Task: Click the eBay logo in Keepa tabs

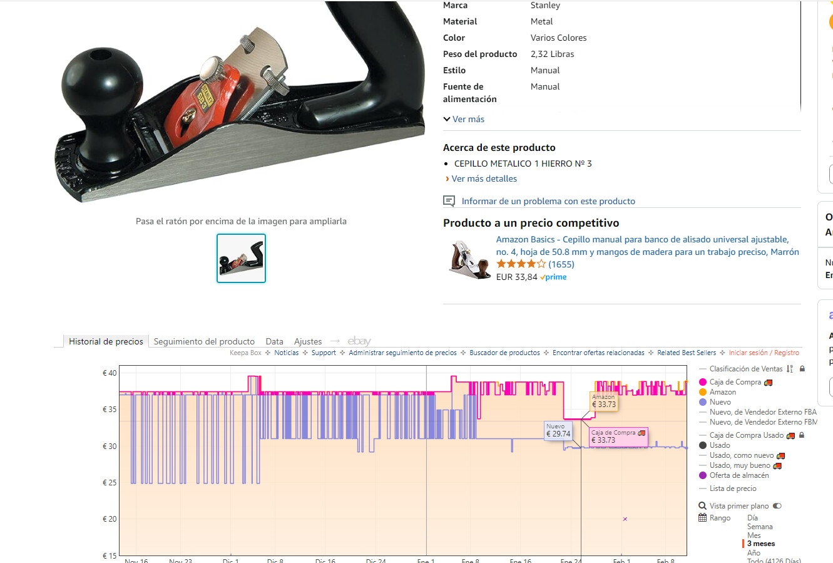Action: [x=359, y=341]
